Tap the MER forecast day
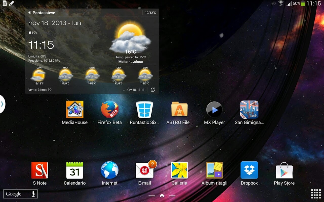 pyautogui.click(x=92, y=75)
